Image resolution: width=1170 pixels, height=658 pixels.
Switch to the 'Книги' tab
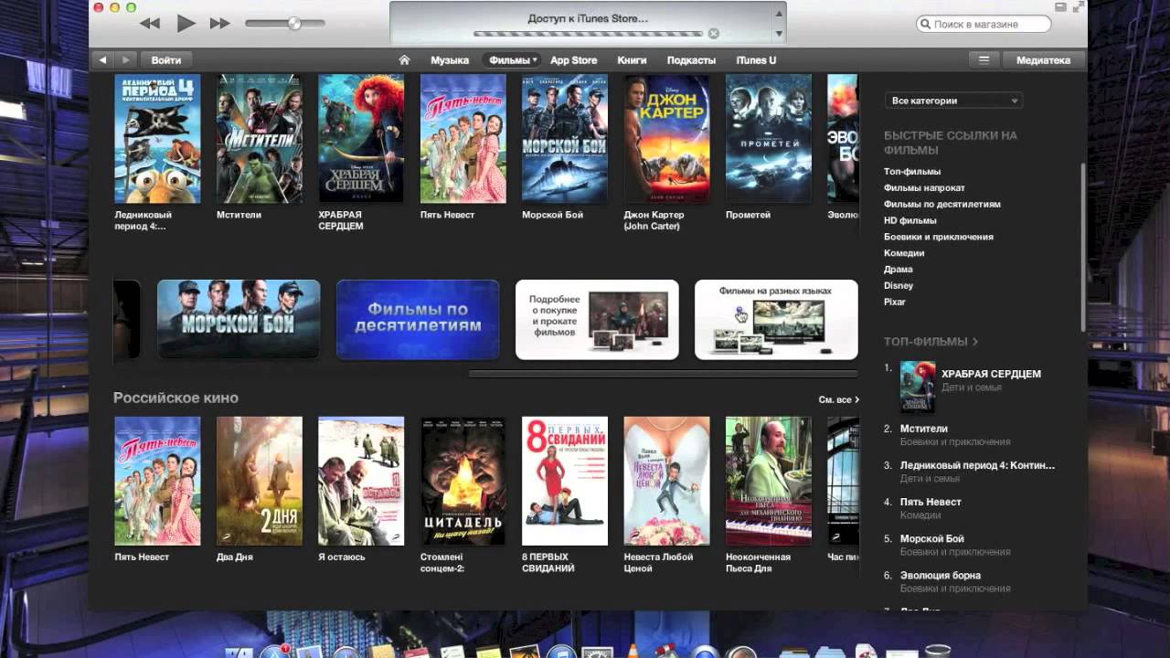tap(632, 60)
